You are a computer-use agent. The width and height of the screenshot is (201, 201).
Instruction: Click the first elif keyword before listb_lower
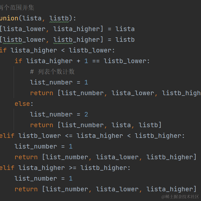pyautogui.click(x=7, y=136)
